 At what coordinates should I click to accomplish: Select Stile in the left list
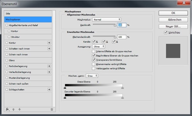pyautogui.click(x=28, y=13)
